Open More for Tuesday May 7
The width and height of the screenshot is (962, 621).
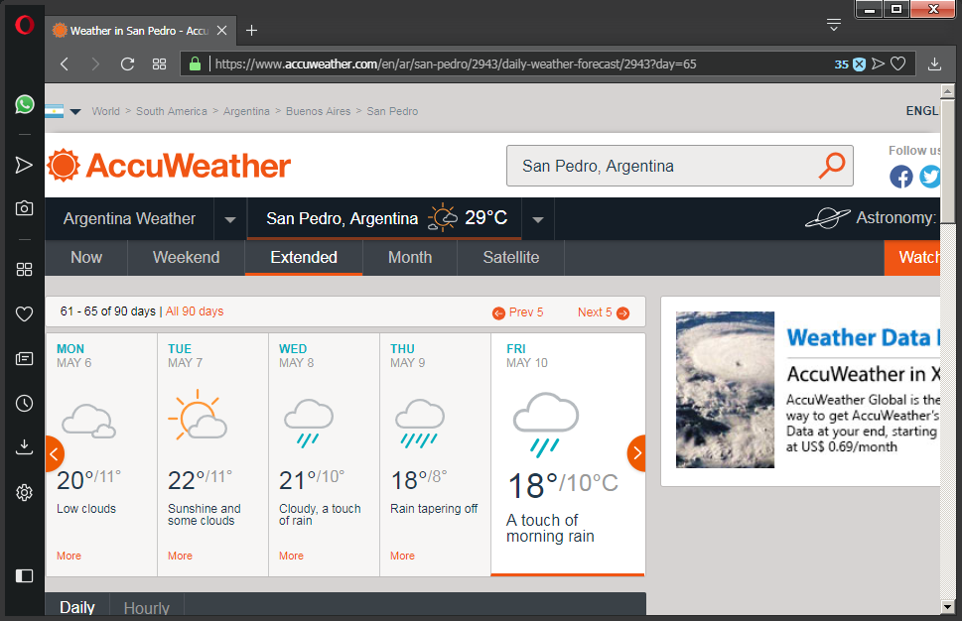pos(180,556)
